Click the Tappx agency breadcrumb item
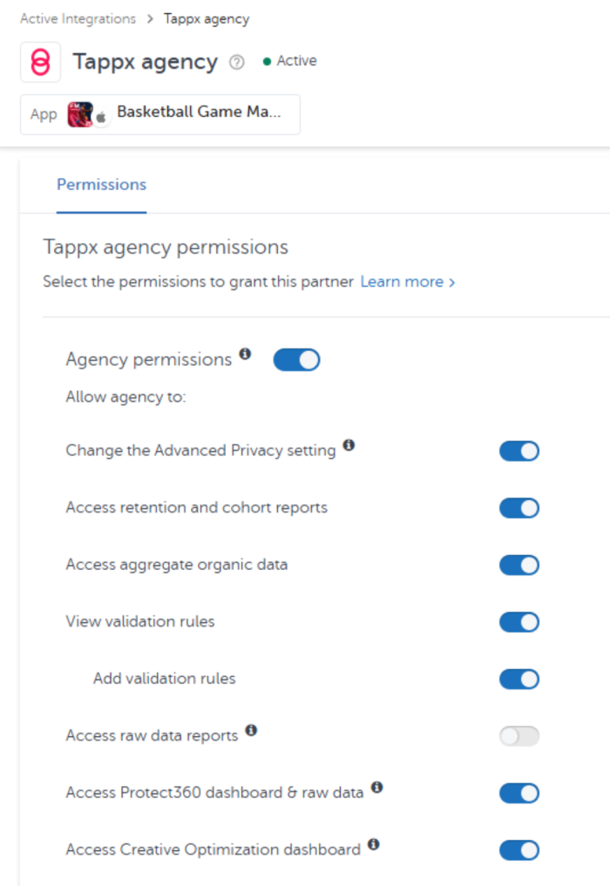 tap(207, 19)
